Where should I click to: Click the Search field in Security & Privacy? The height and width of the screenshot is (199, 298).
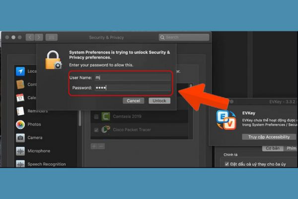pyautogui.click(x=184, y=37)
